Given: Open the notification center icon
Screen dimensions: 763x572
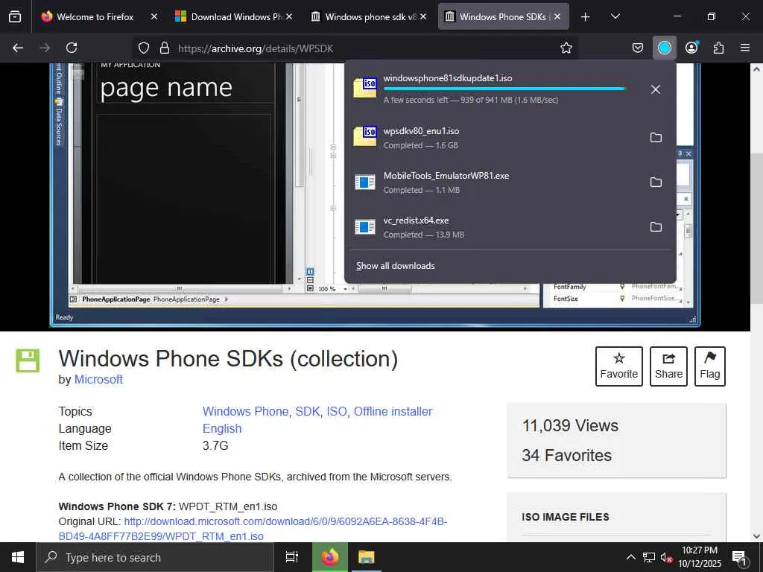Looking at the screenshot, I should coord(740,557).
